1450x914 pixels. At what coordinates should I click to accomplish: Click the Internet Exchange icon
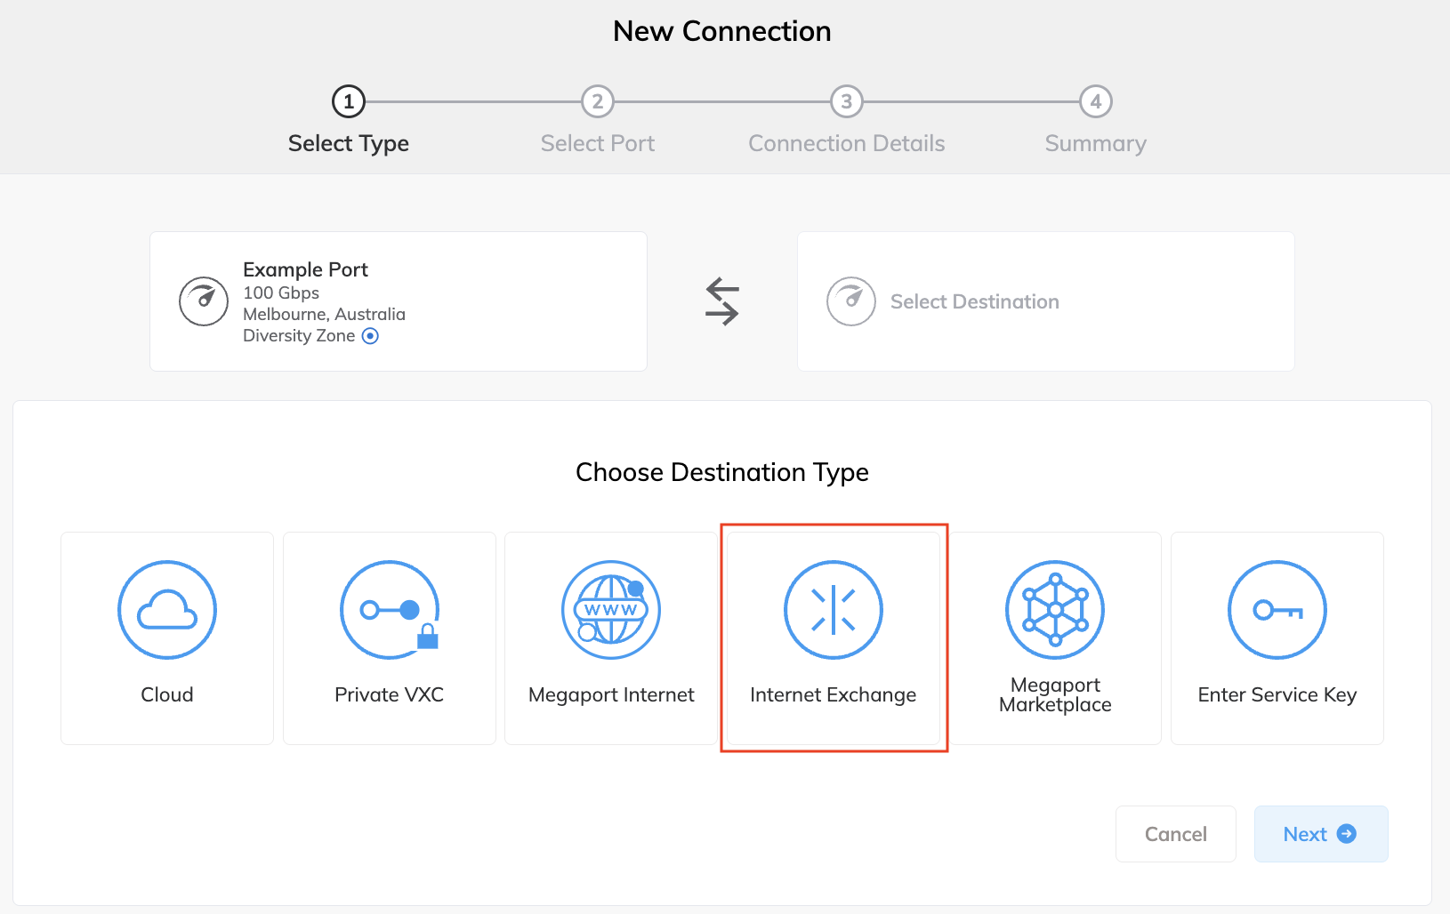point(834,610)
